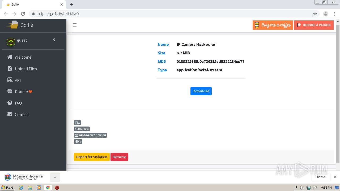The image size is (340, 191).
Task: Open the Chrome three-dot menu
Action: 334,14
